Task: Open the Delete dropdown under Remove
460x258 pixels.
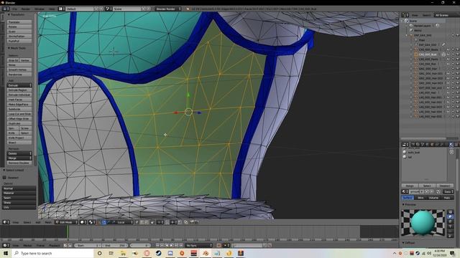Action: [19, 153]
